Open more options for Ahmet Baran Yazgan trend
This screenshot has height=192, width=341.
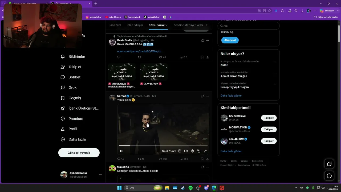click(x=275, y=73)
